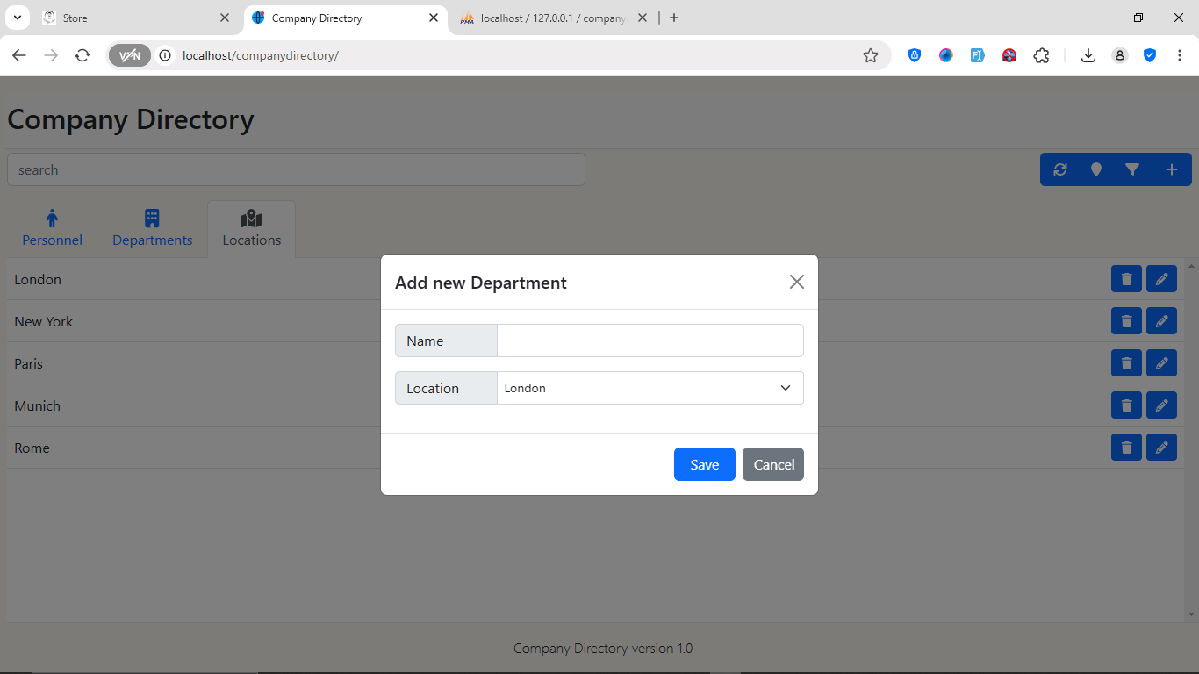Click the plus icon to add an entry
The height and width of the screenshot is (674, 1199).
coord(1171,169)
